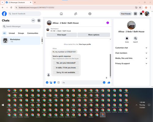The height and width of the screenshot is (122, 153).
Task: Show hidden tray icons chevron
Action: [x=136, y=105]
